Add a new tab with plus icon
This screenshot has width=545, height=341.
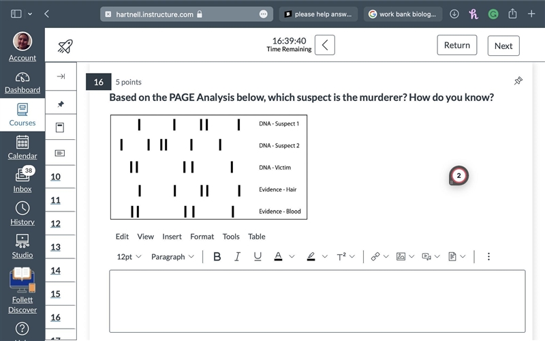tap(531, 14)
